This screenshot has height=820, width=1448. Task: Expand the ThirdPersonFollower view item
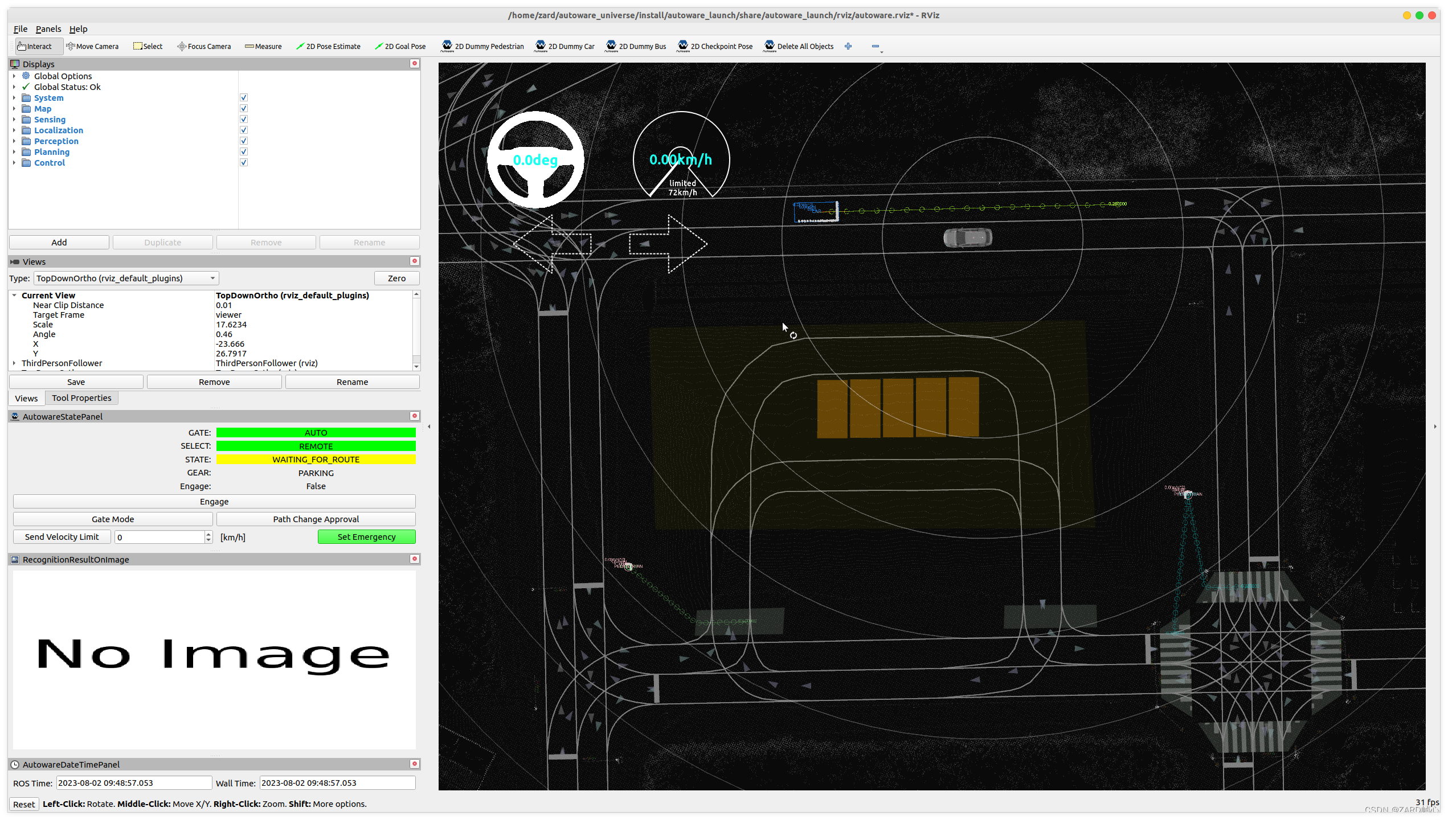(x=14, y=363)
